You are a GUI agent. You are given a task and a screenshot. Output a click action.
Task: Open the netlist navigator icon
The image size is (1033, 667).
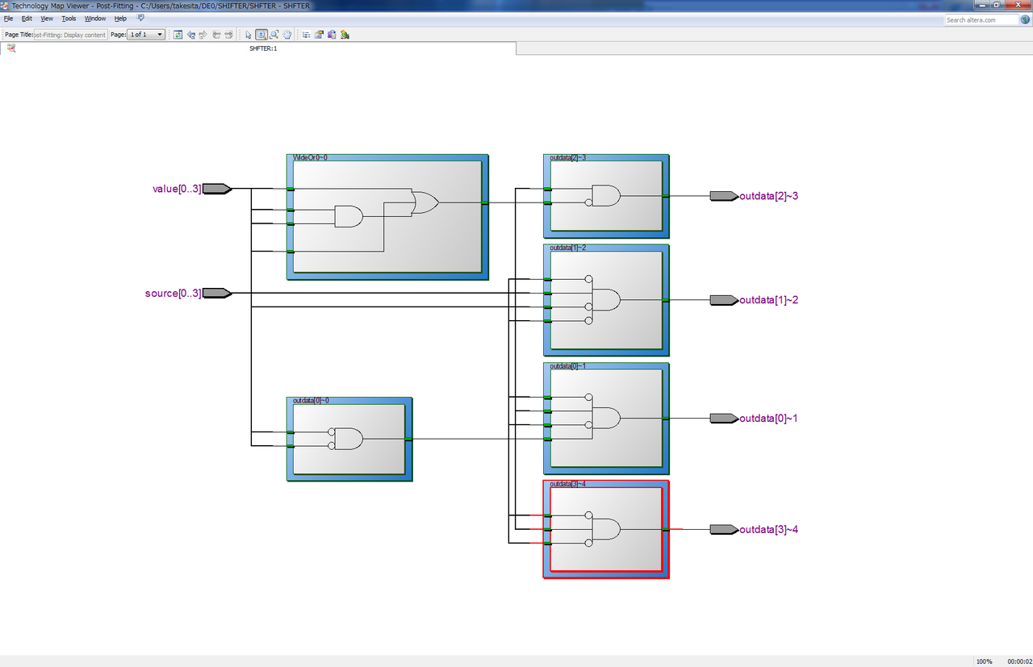click(307, 35)
